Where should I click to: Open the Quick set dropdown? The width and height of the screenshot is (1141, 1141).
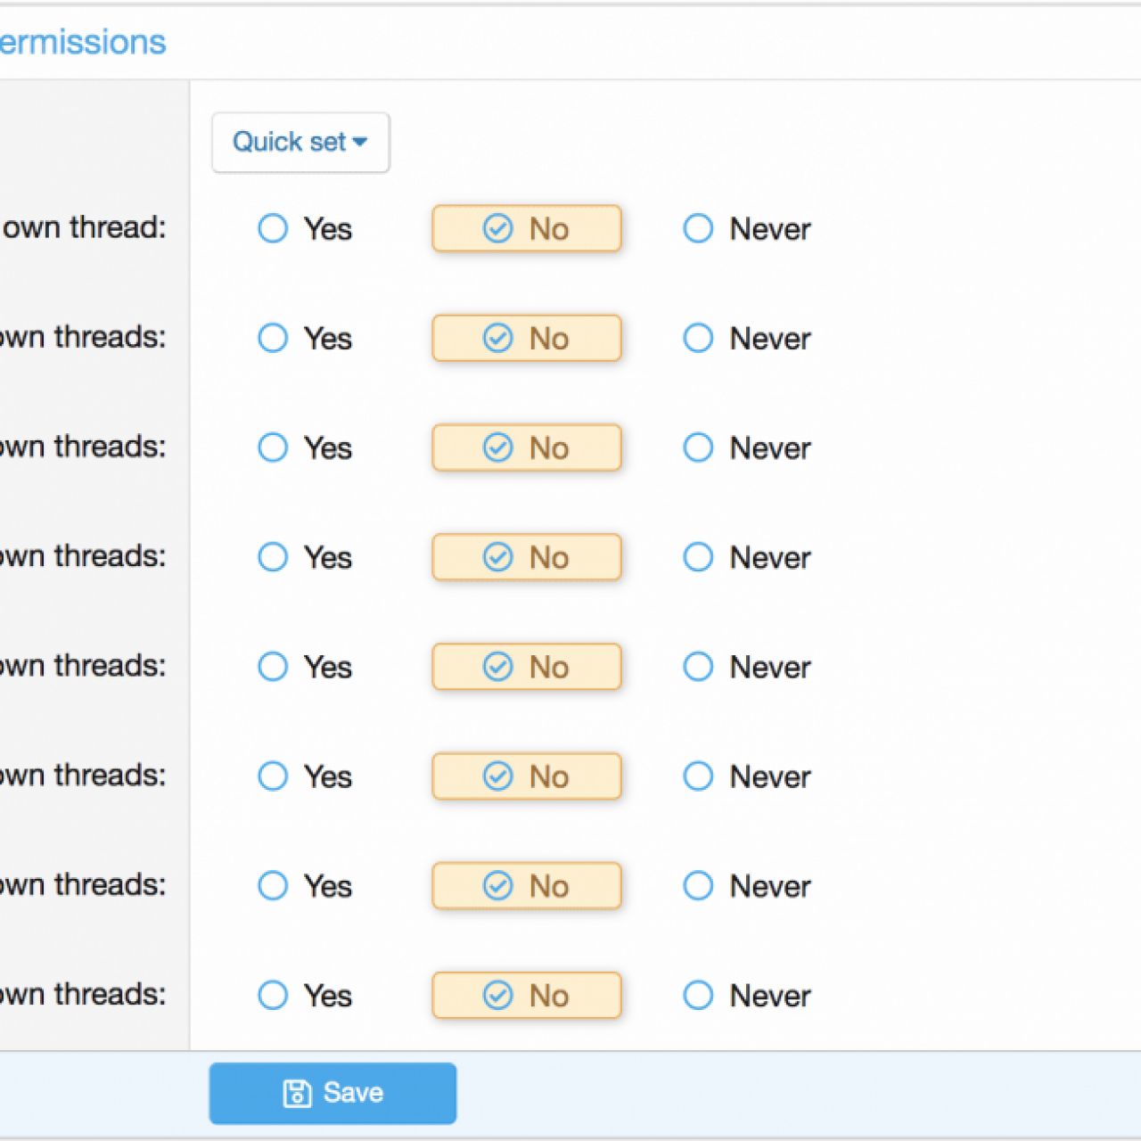pos(300,142)
